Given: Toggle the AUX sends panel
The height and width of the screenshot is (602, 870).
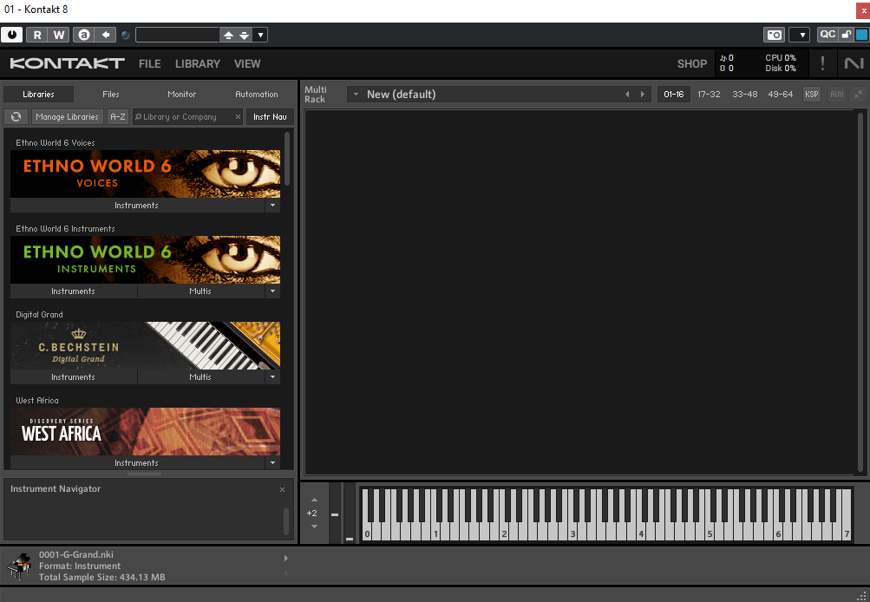Looking at the screenshot, I should 837,95.
